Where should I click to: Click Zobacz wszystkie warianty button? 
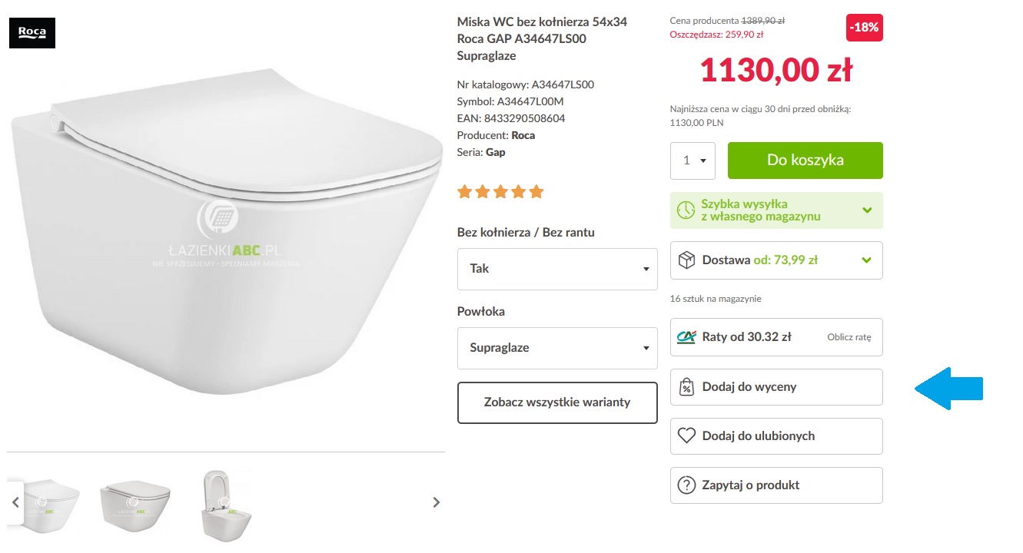557,402
